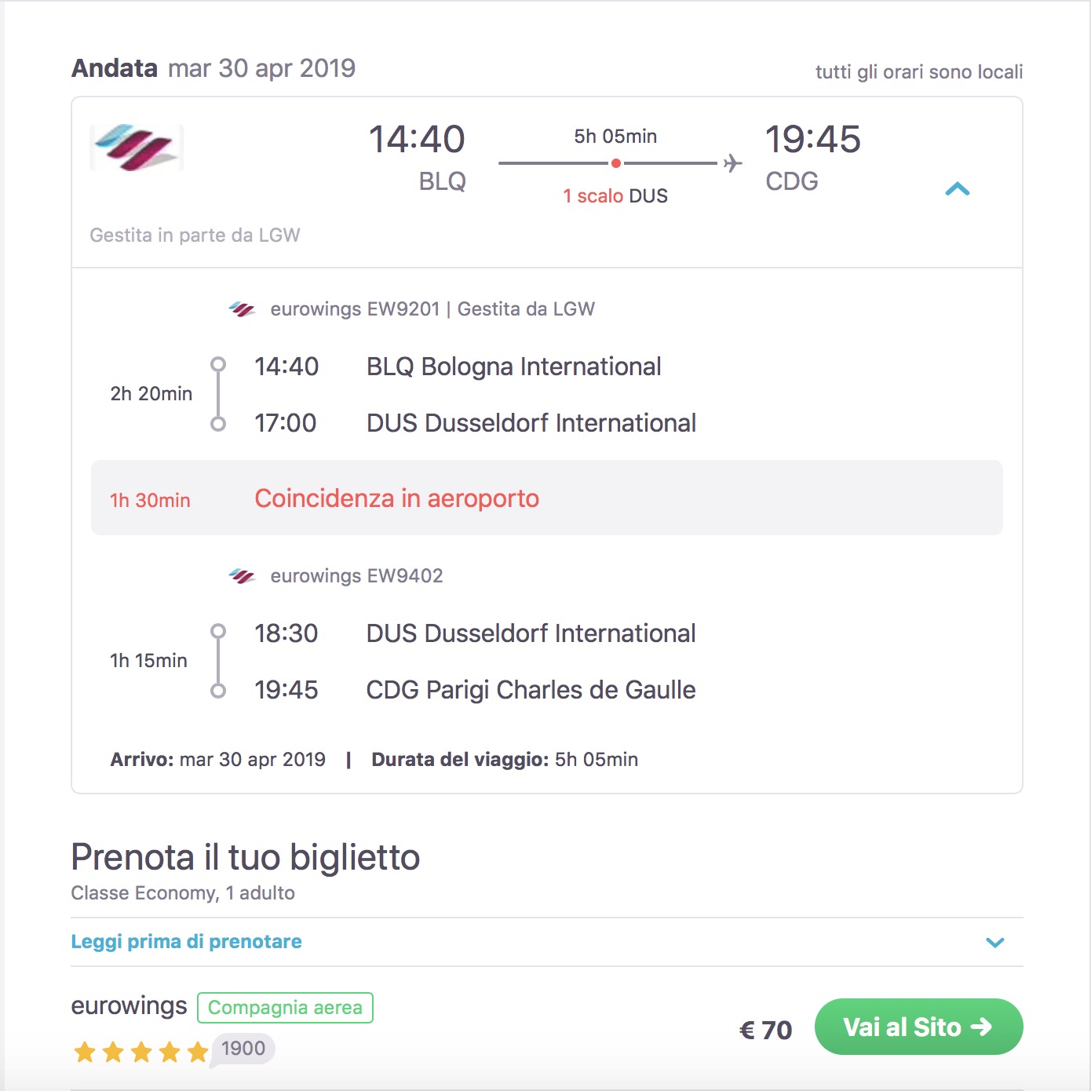The height and width of the screenshot is (1091, 1091).
Task: Collapse the flight itinerary details
Action: pos(958,189)
